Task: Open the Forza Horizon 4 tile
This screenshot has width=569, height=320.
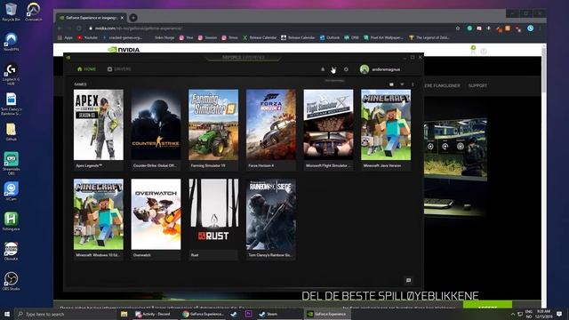Action: (x=270, y=129)
